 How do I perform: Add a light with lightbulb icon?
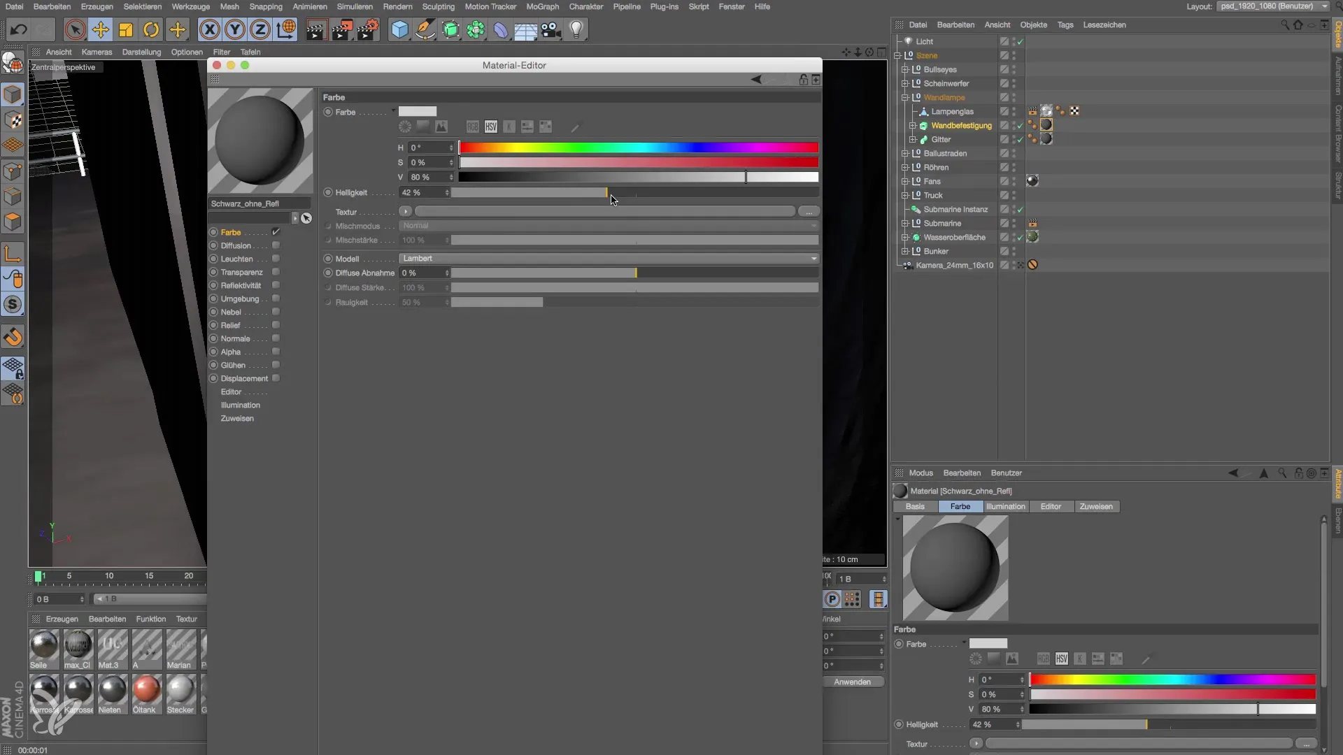(x=576, y=29)
